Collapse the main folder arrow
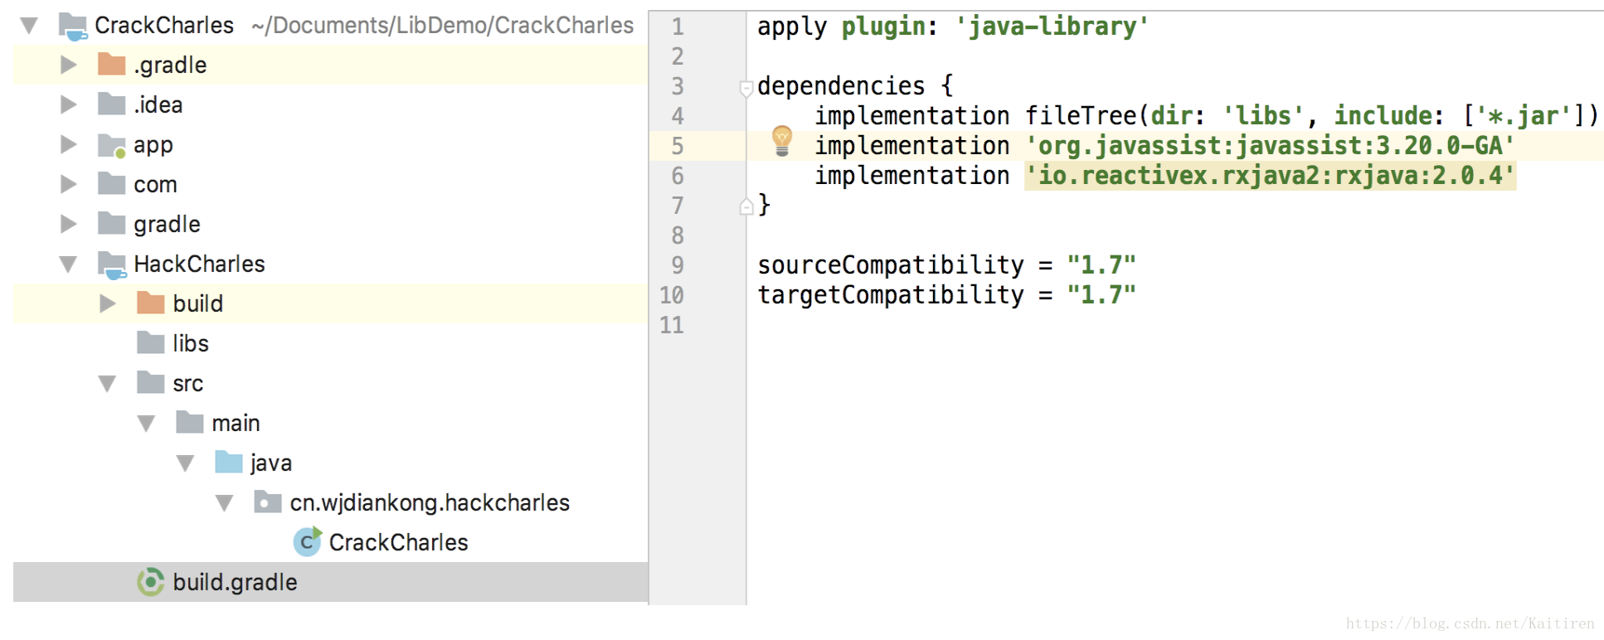Viewport: 1604px width, 640px height. pyautogui.click(x=146, y=424)
